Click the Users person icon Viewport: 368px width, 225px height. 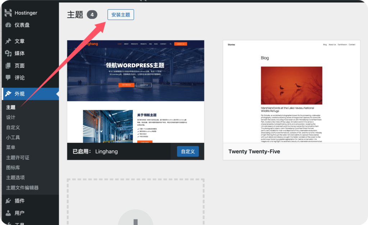pos(8,213)
